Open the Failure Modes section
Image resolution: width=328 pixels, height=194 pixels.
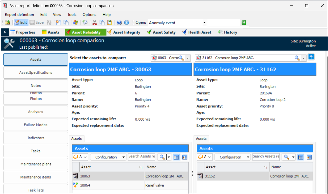pos(36,125)
